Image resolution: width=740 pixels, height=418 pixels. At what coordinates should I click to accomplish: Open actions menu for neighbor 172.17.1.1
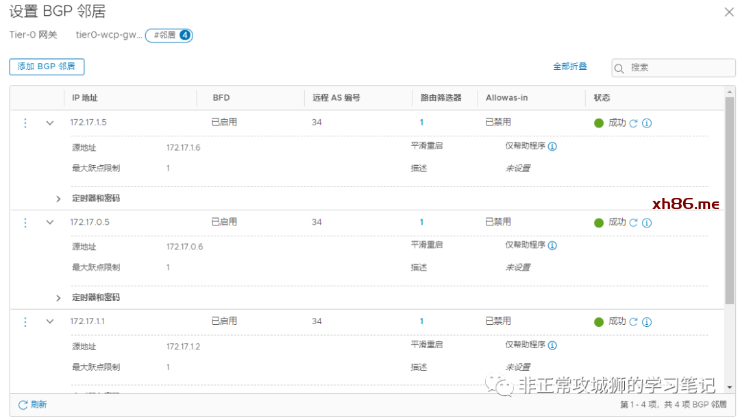(25, 322)
